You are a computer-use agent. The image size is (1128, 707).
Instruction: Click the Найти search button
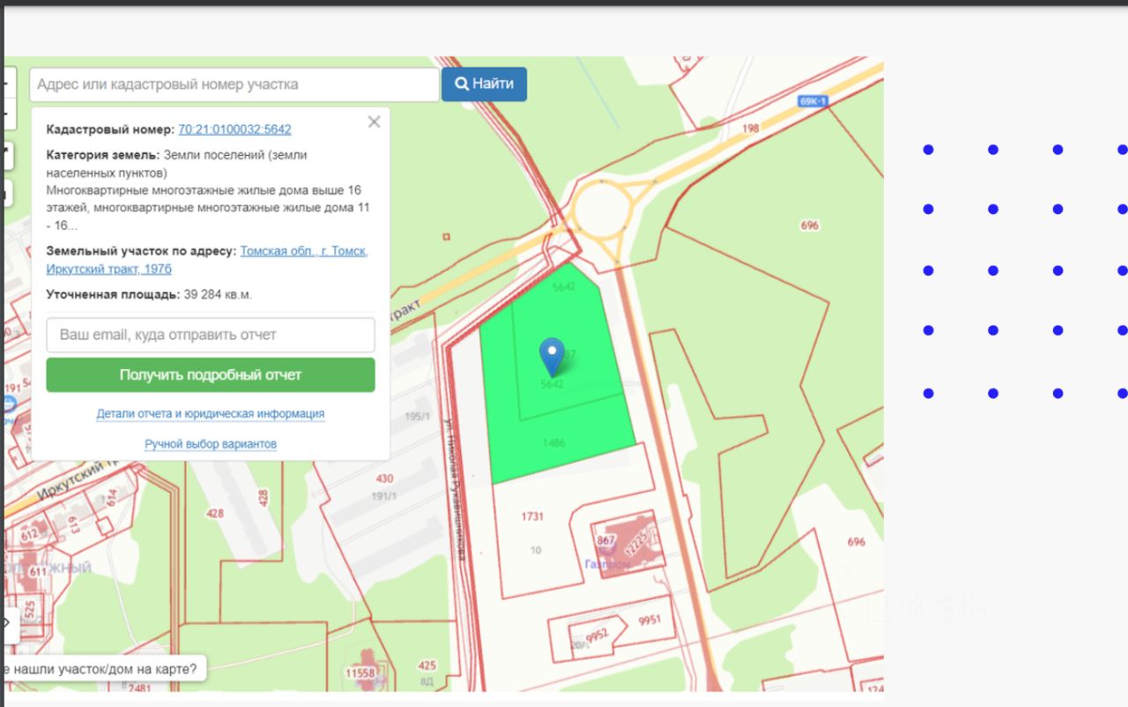click(484, 85)
